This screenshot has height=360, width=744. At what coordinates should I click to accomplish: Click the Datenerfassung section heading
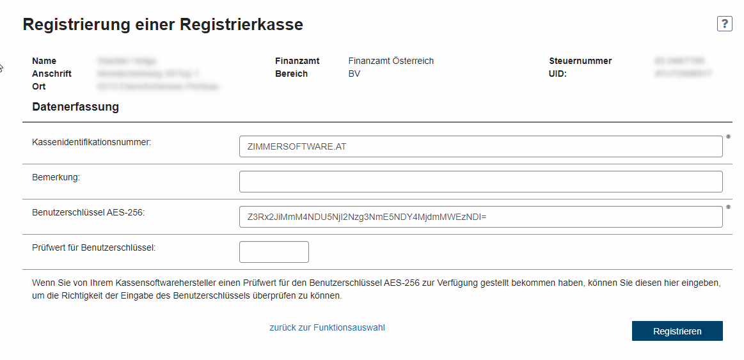75,107
